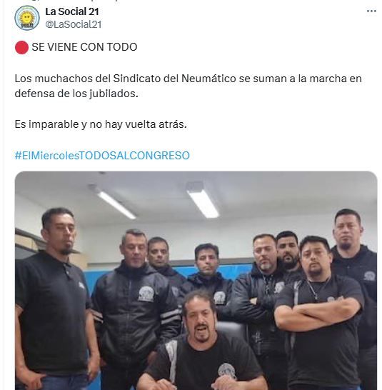Click the tallest man at the photo's far right
382x390 pixels.
pos(353,286)
